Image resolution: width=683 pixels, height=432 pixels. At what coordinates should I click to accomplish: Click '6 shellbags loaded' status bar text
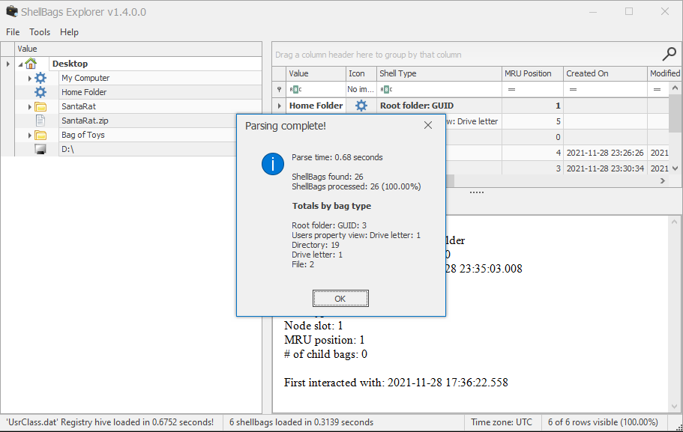tap(301, 422)
